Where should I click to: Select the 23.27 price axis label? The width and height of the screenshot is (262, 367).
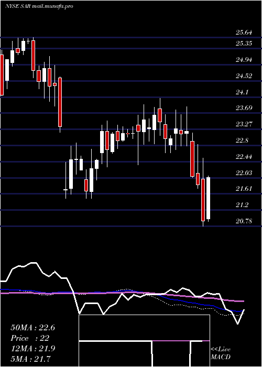(x=244, y=124)
